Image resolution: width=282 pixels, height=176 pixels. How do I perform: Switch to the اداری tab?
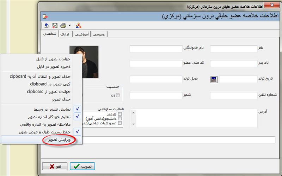(65, 34)
